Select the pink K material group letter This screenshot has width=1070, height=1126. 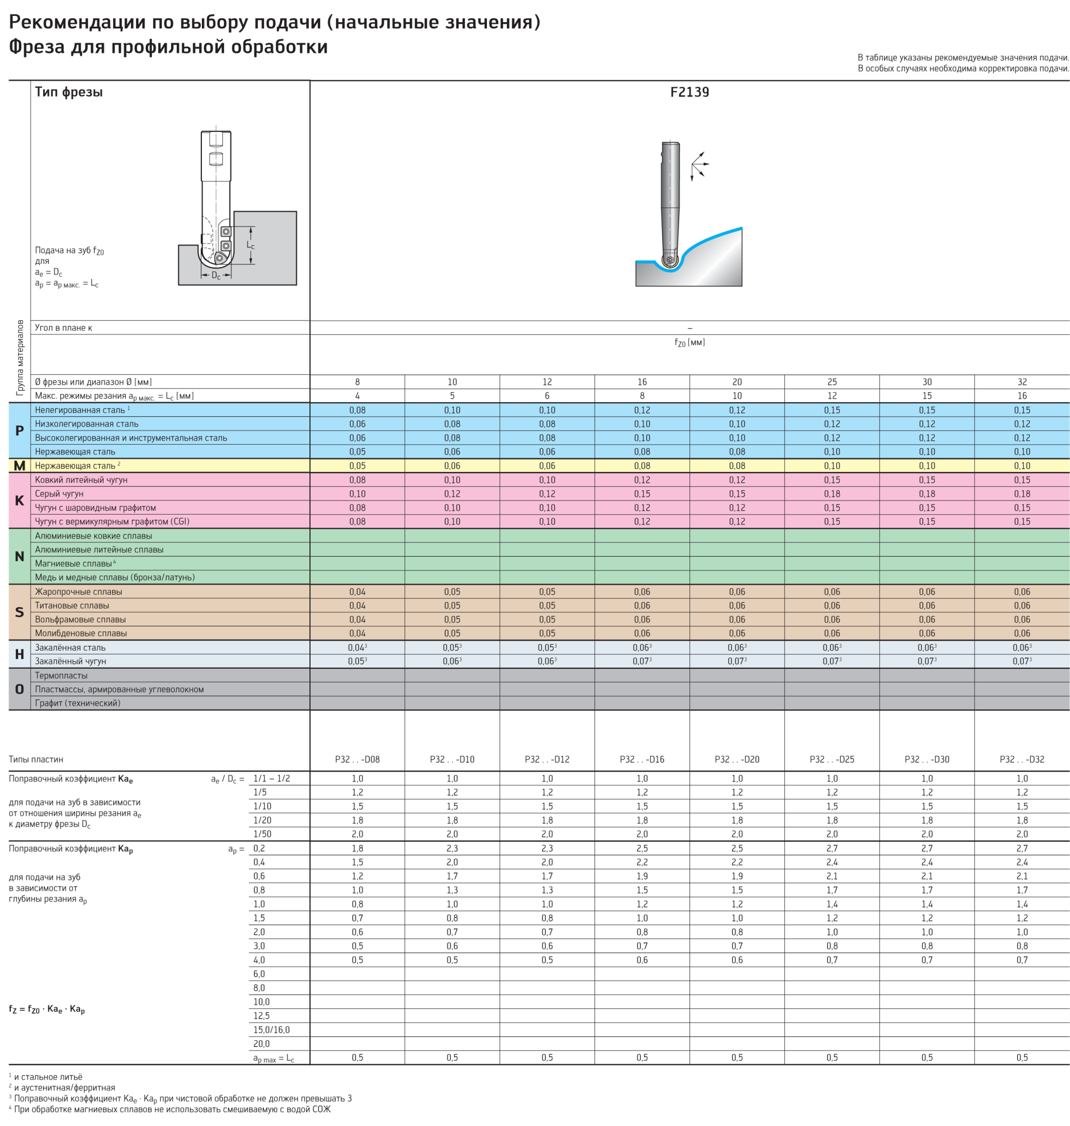pyautogui.click(x=19, y=500)
